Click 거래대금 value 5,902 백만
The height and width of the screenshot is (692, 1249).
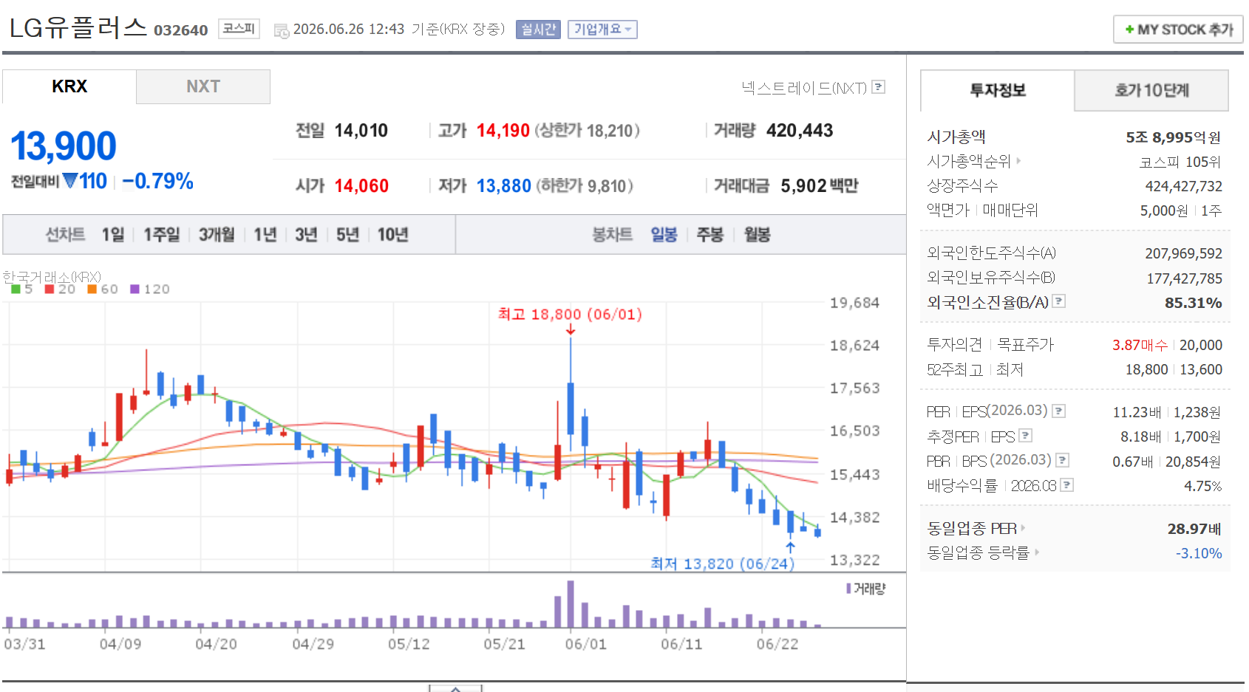(x=820, y=186)
